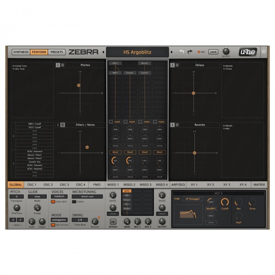Mute the fourth main lane with M

[x=155, y=121]
